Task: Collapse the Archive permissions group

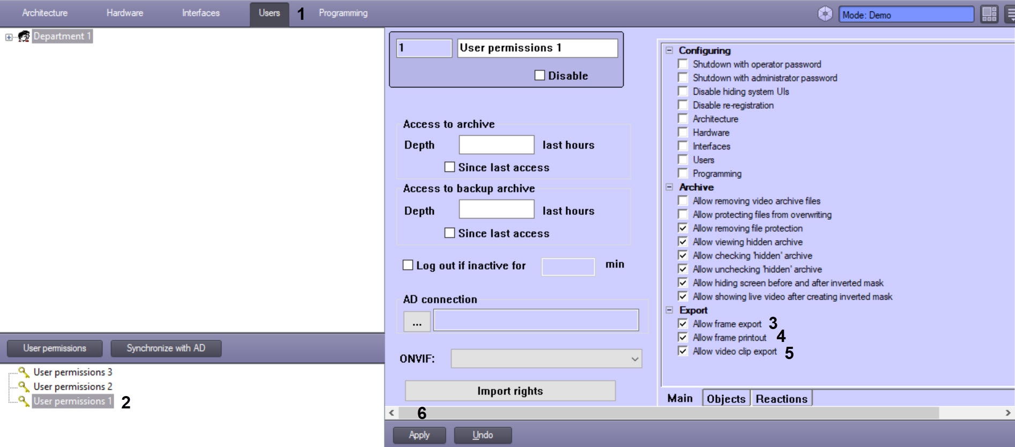Action: coord(669,187)
